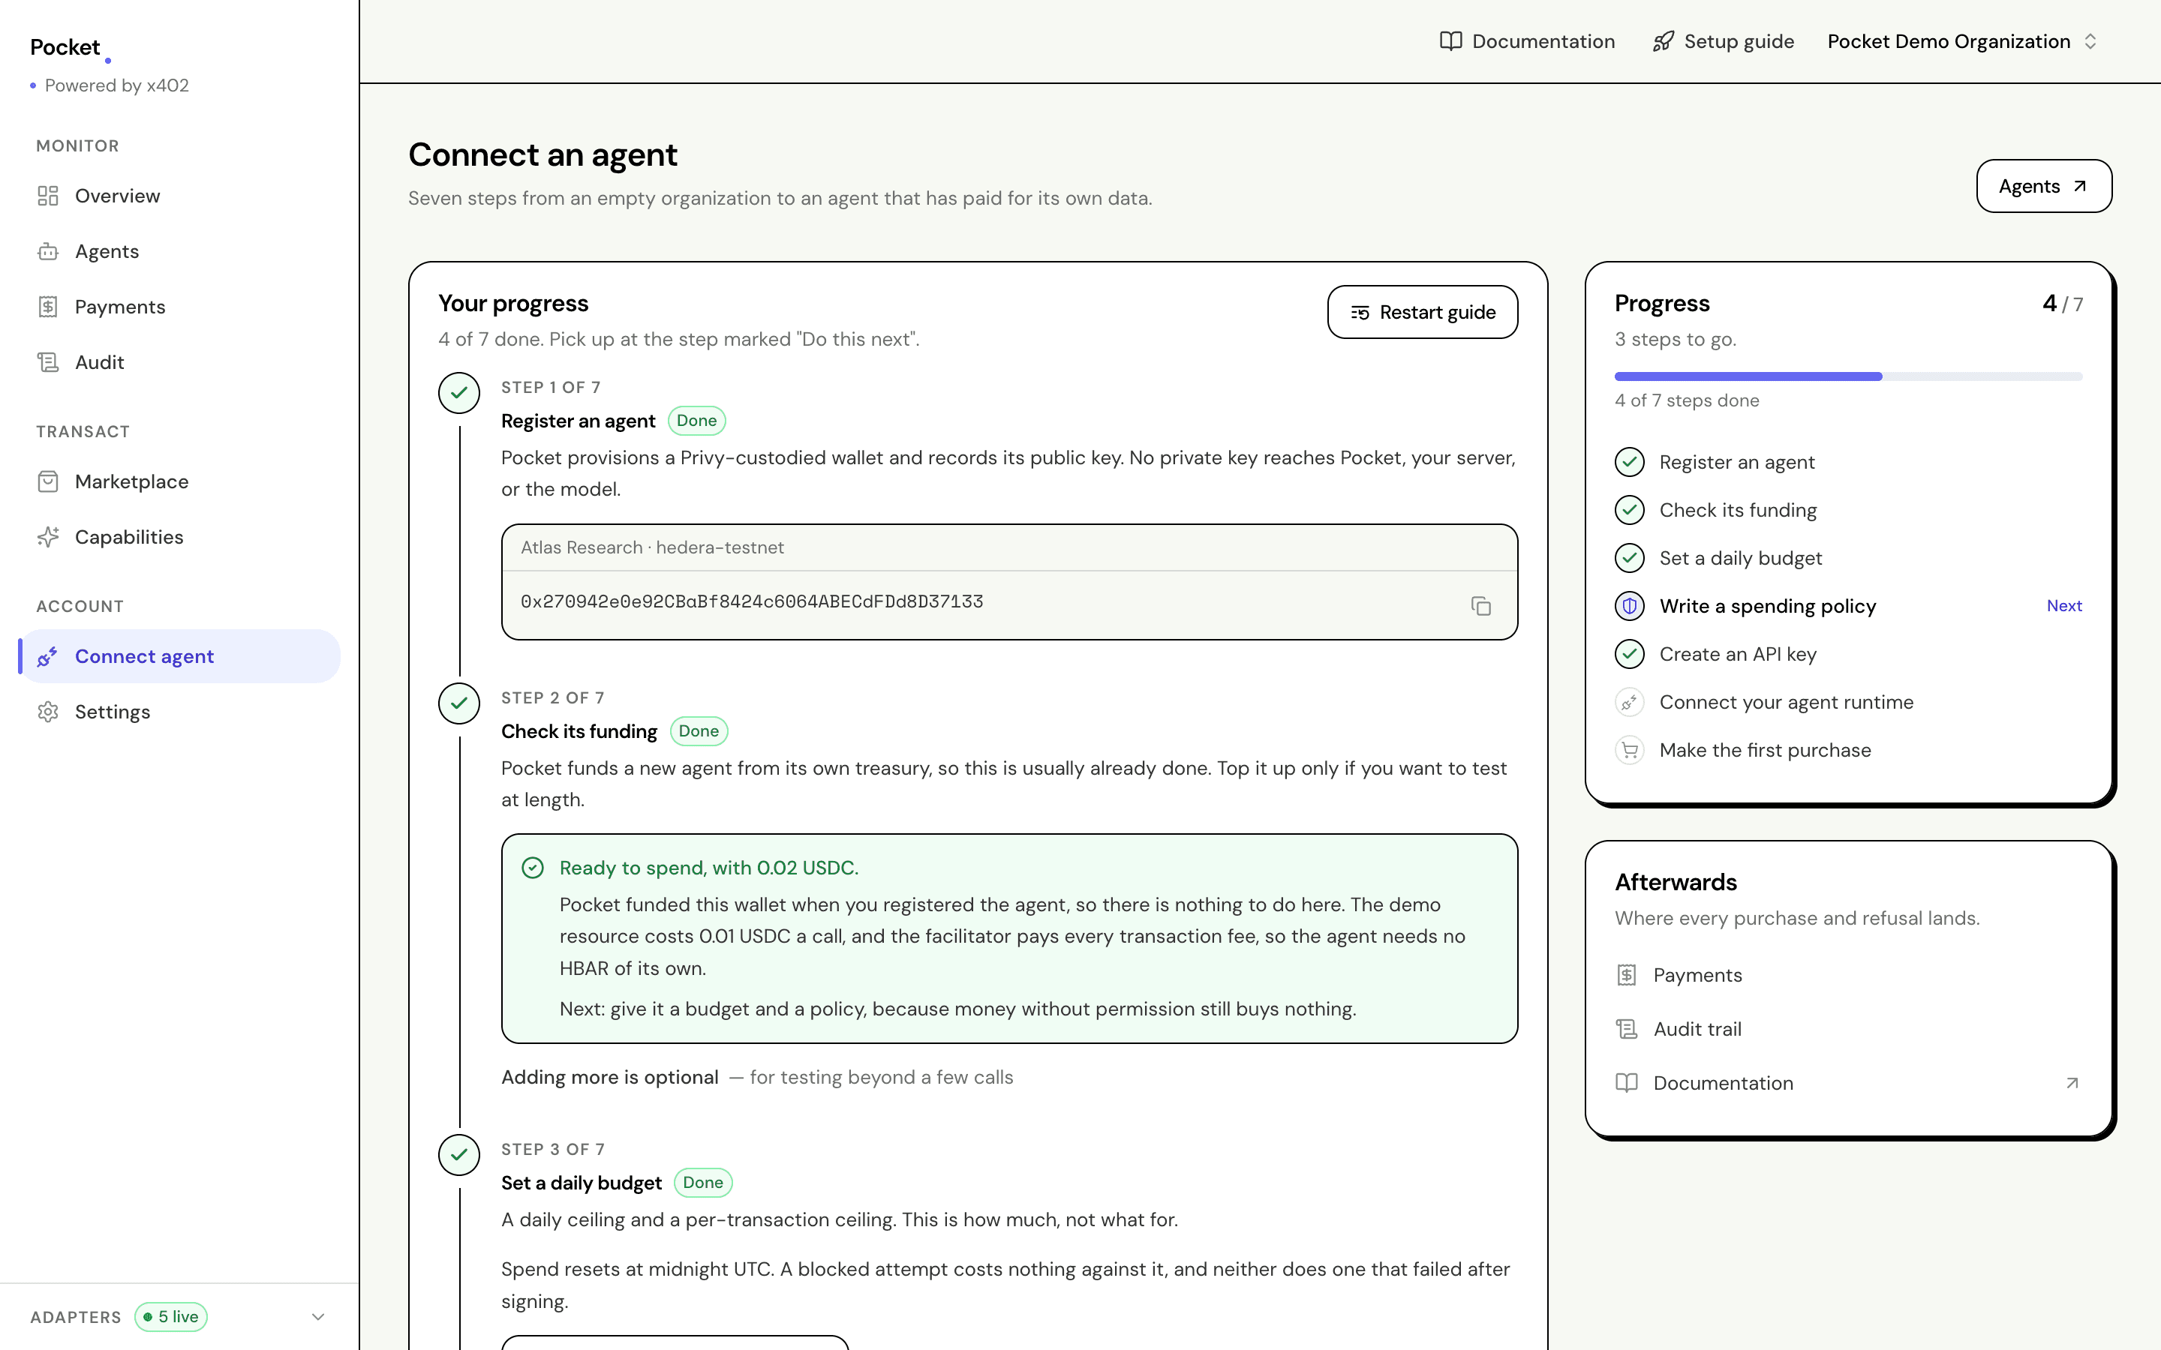Click the Ready to spend, with 0.02 USDC heading
The image size is (2161, 1350).
(x=709, y=868)
